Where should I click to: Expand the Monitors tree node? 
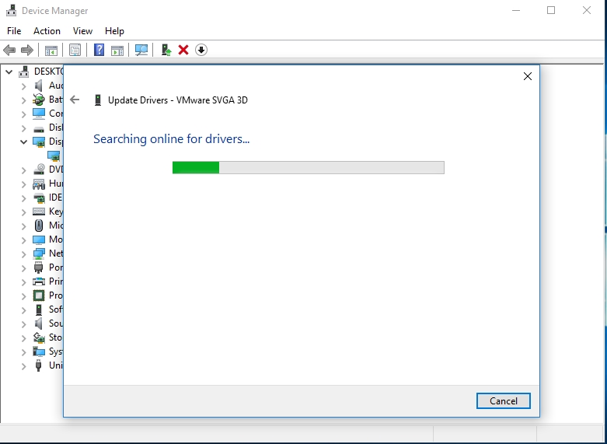coord(23,239)
